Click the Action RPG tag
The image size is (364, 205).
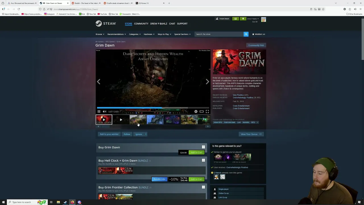coord(218,122)
